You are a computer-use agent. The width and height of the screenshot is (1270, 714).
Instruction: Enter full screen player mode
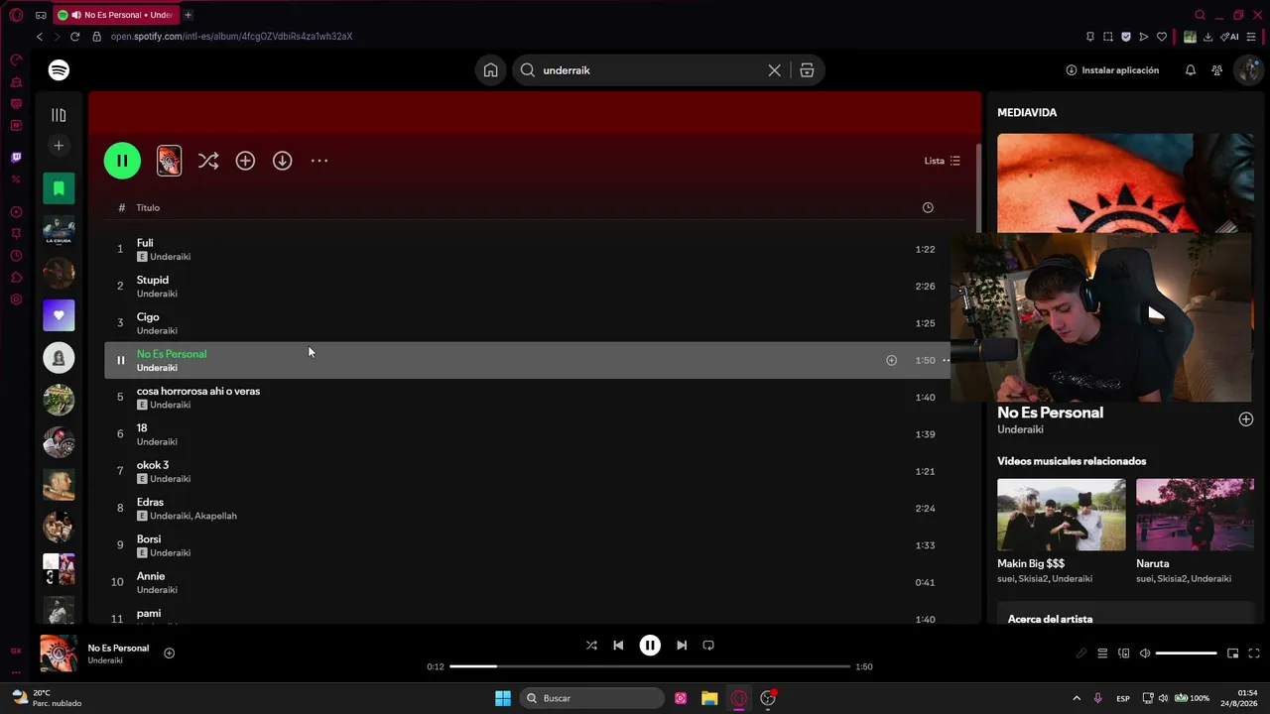(1254, 654)
